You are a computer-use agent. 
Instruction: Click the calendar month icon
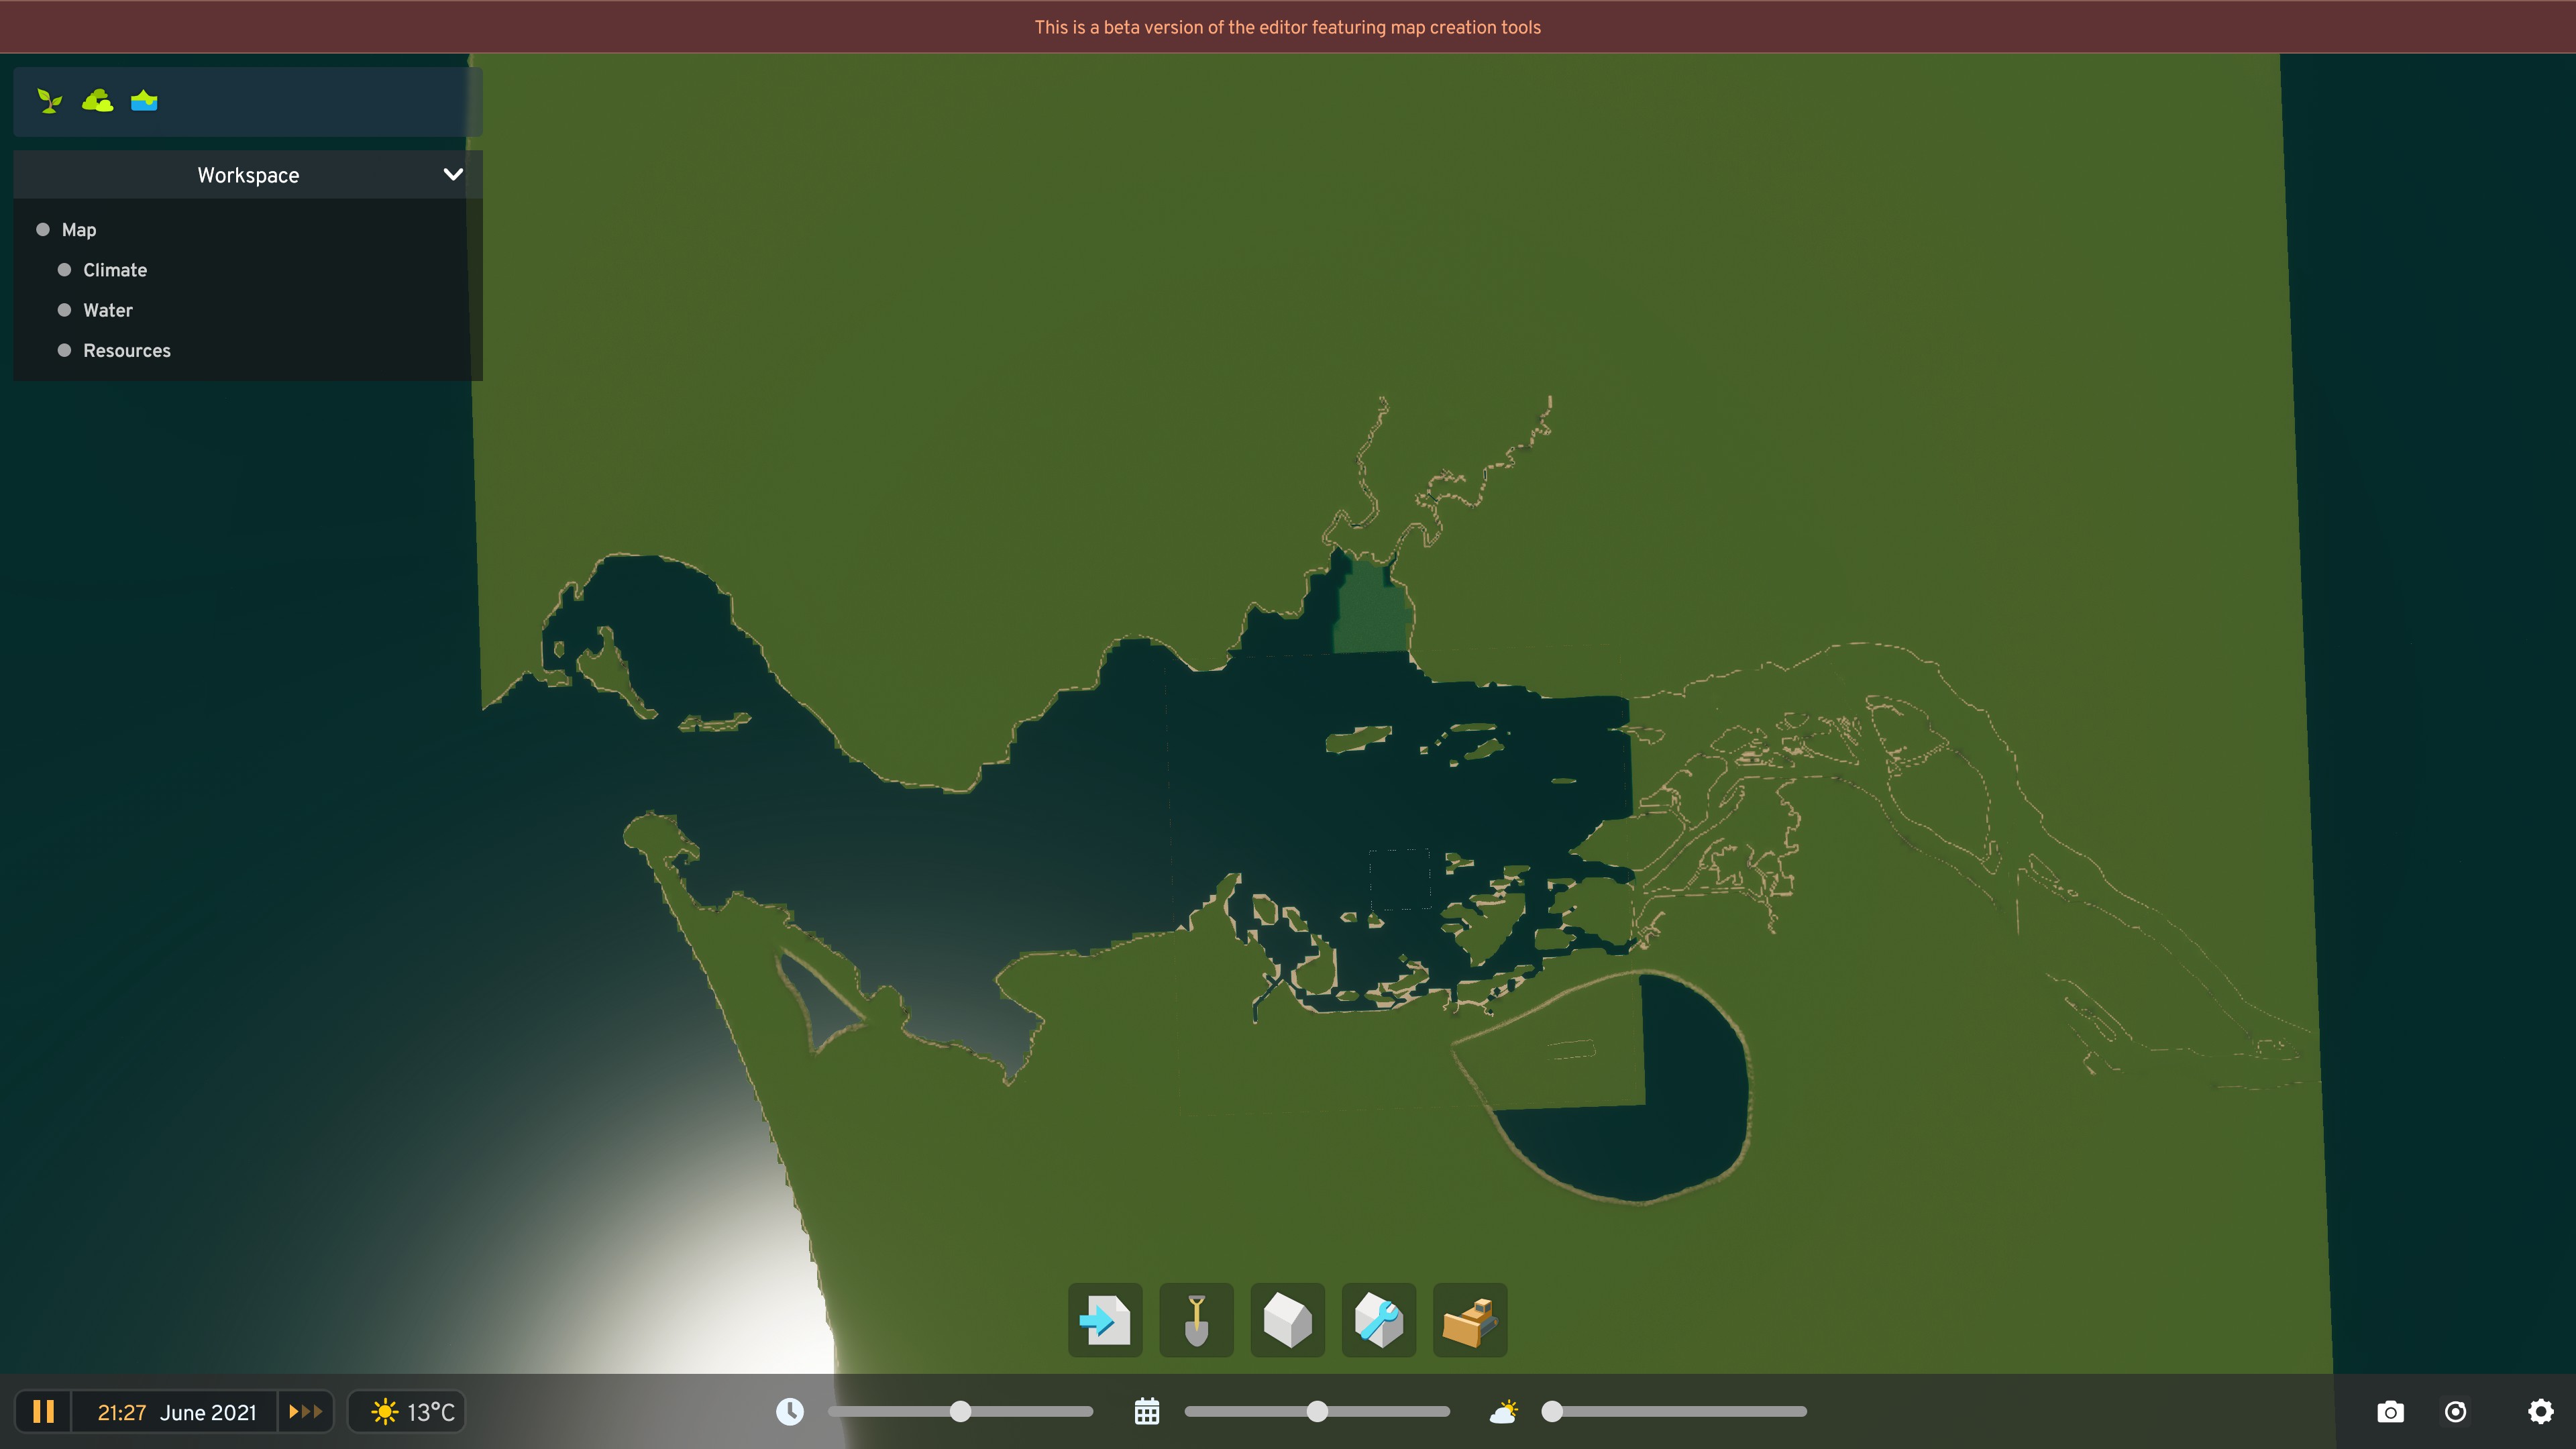point(1147,1412)
